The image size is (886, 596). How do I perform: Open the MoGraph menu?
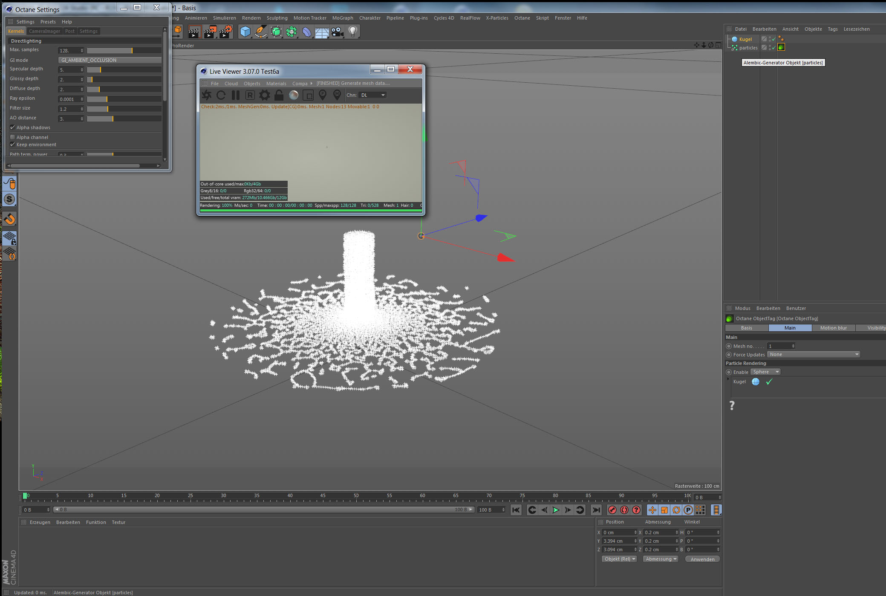342,18
